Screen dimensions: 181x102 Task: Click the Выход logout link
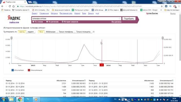173,14
